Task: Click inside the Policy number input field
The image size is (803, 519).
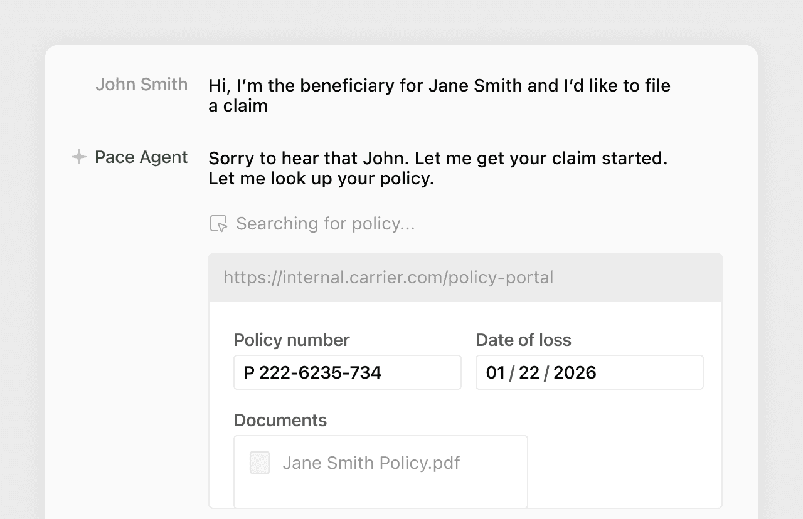Action: [x=347, y=372]
